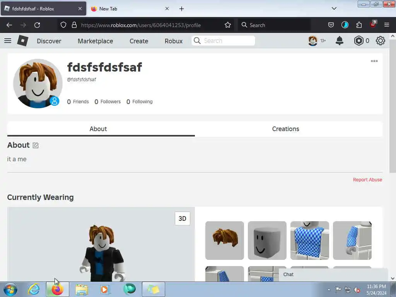Open the Marketplace page
The height and width of the screenshot is (297, 396).
tap(96, 41)
